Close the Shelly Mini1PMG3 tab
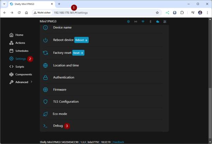The width and height of the screenshot is (212, 144). click(x=52, y=4)
